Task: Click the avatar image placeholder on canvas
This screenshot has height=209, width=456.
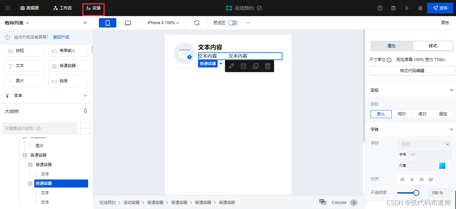Action: (x=184, y=53)
